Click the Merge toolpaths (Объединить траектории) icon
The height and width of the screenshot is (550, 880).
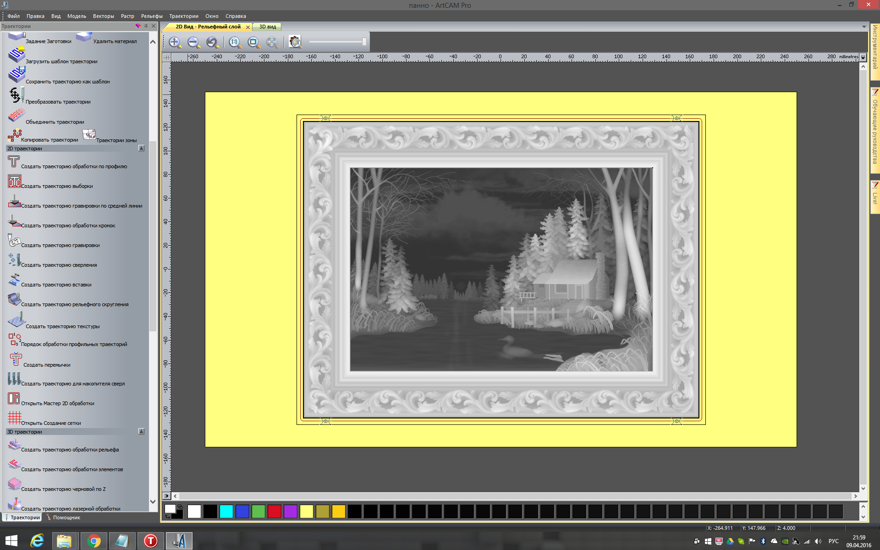[16, 116]
